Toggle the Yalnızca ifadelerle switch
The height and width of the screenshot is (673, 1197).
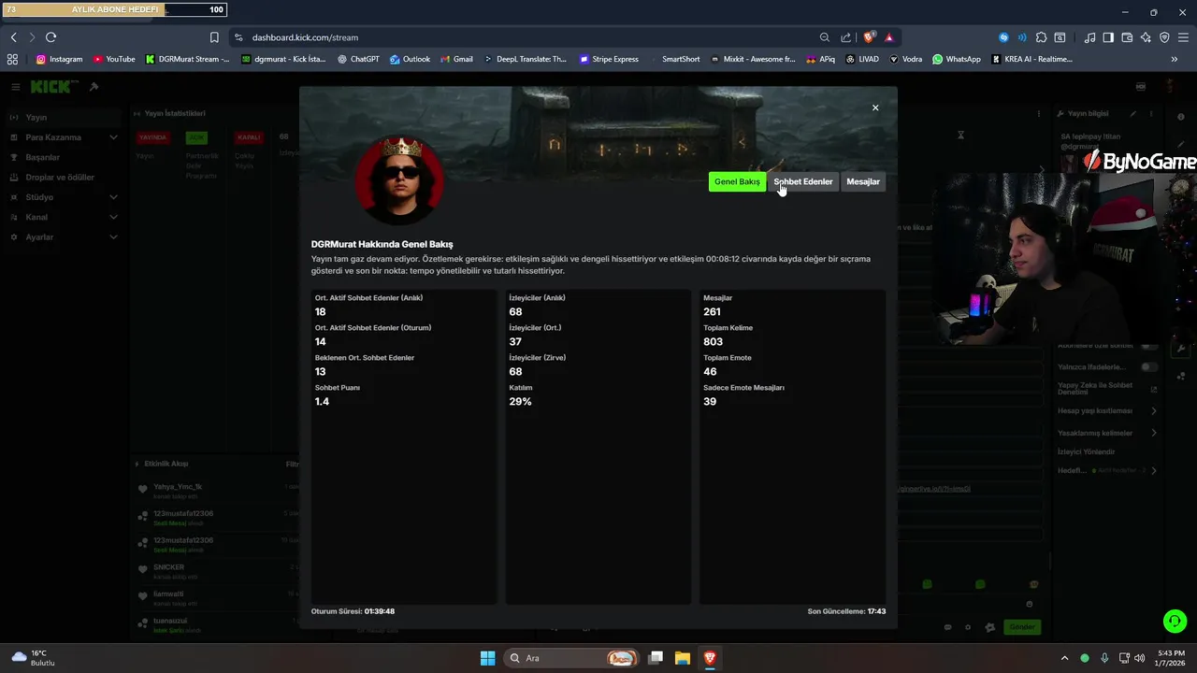click(1149, 367)
